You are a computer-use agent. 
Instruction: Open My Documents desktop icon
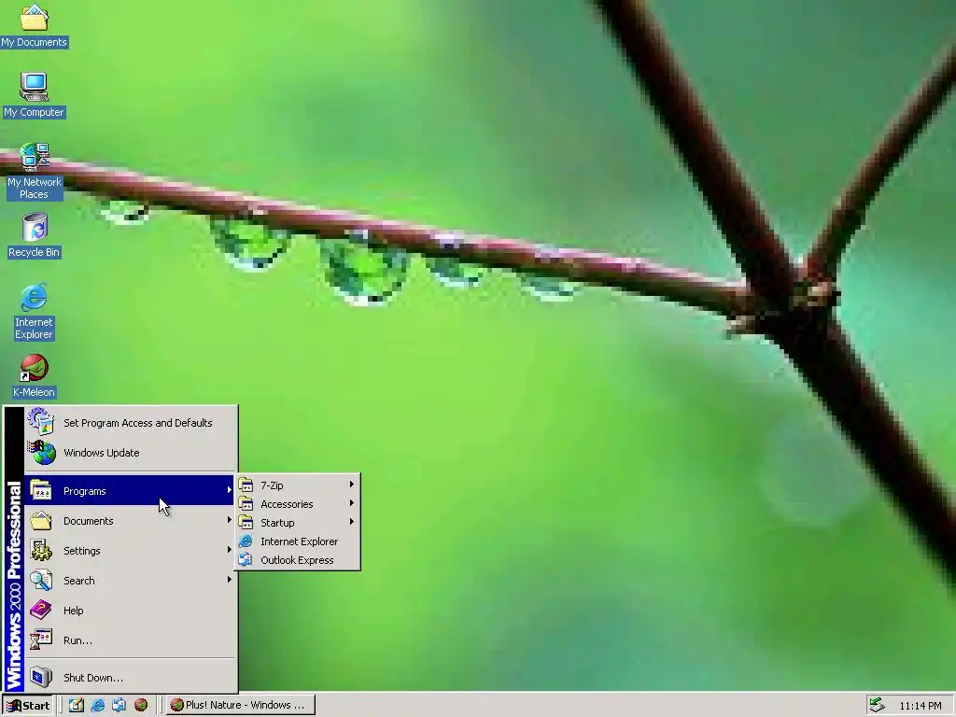(x=35, y=24)
